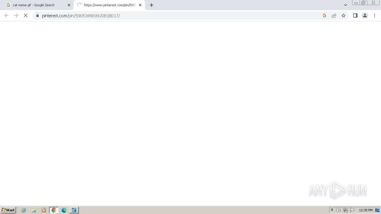Toggle the browser side panel
This screenshot has height=214, width=381.
(355, 15)
